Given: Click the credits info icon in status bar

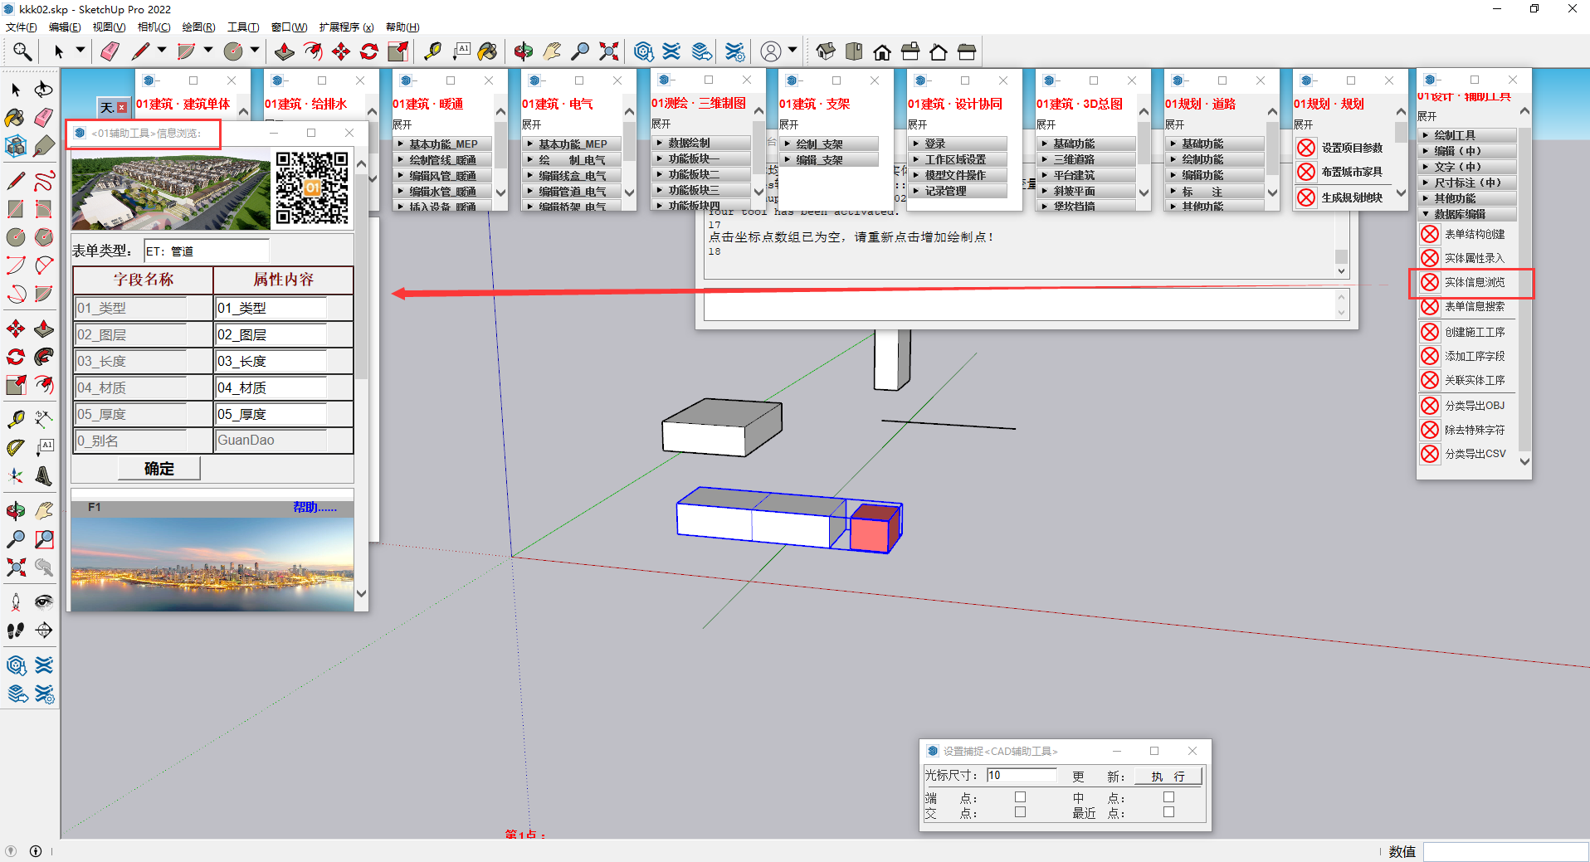Looking at the screenshot, I should tap(36, 851).
